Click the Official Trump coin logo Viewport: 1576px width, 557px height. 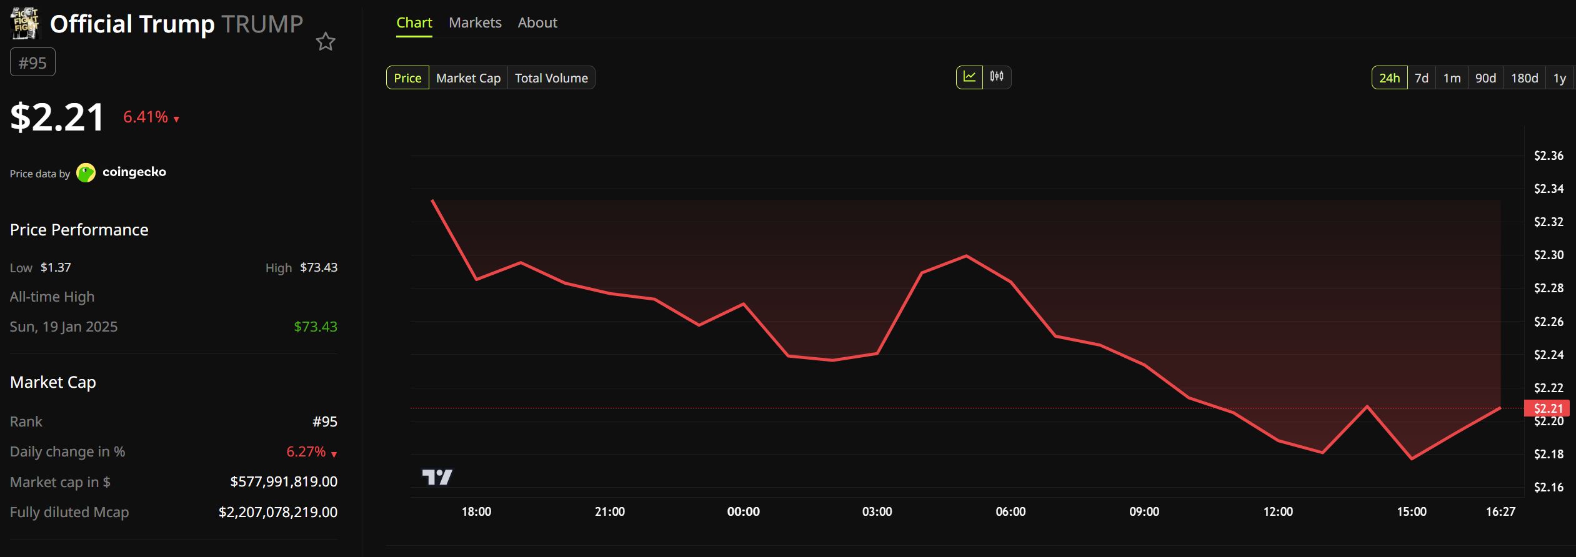[x=25, y=24]
